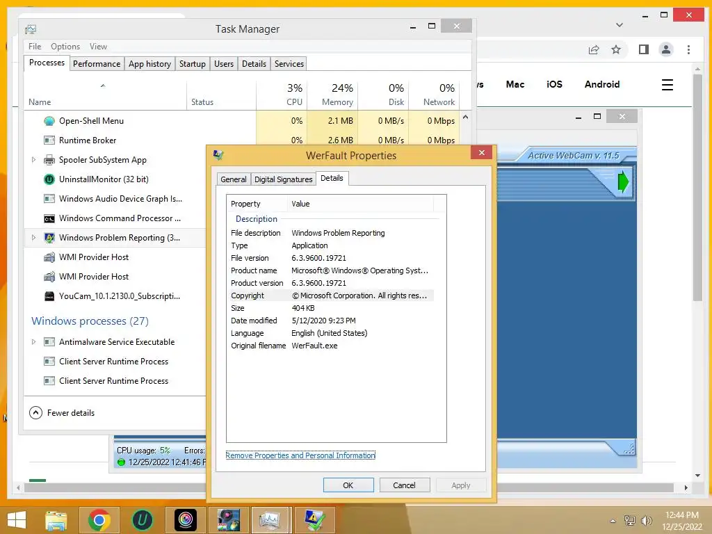The image size is (712, 534).
Task: Open the green U uninstaller taskbar icon
Action: pyautogui.click(x=142, y=520)
